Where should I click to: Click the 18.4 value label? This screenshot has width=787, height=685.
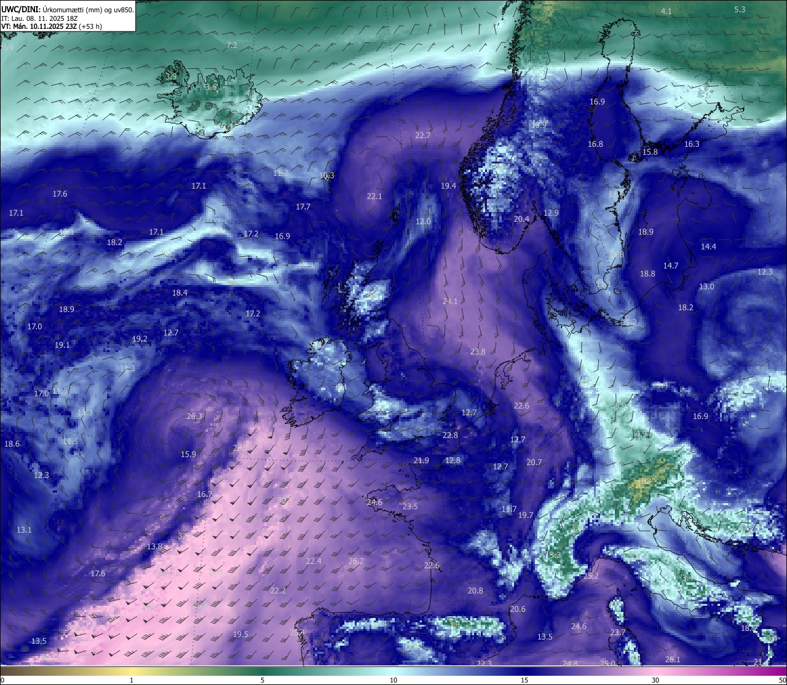tap(180, 292)
